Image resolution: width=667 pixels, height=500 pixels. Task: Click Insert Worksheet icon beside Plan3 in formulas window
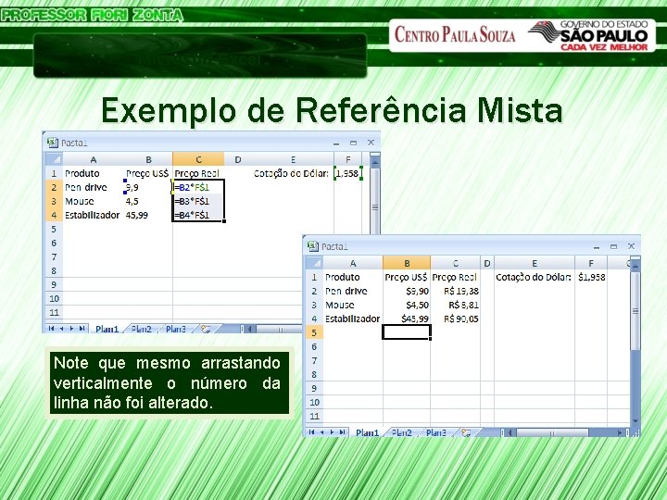point(207,329)
